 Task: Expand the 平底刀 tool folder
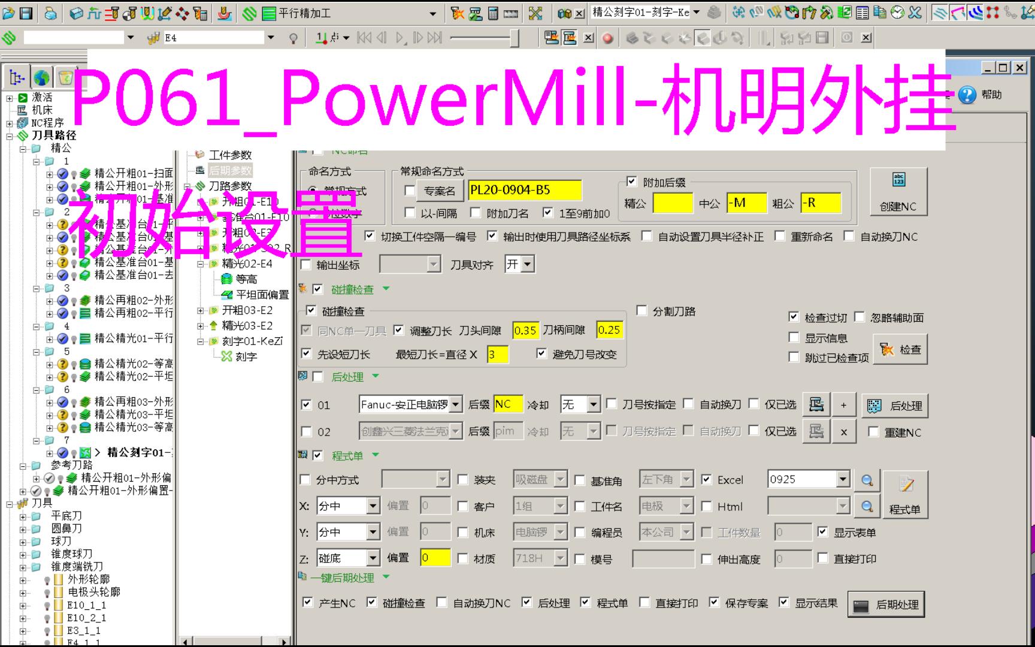coord(23,516)
